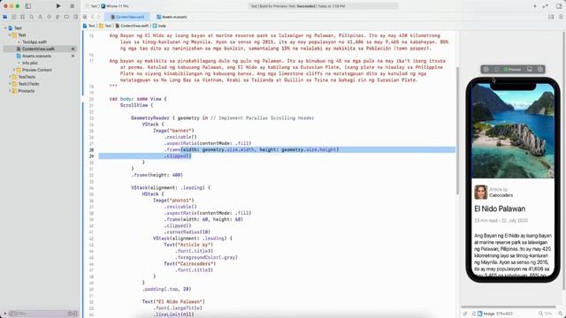This screenshot has height=318, width=566.
Task: Add a file with navigator plus button
Action: 5,314
